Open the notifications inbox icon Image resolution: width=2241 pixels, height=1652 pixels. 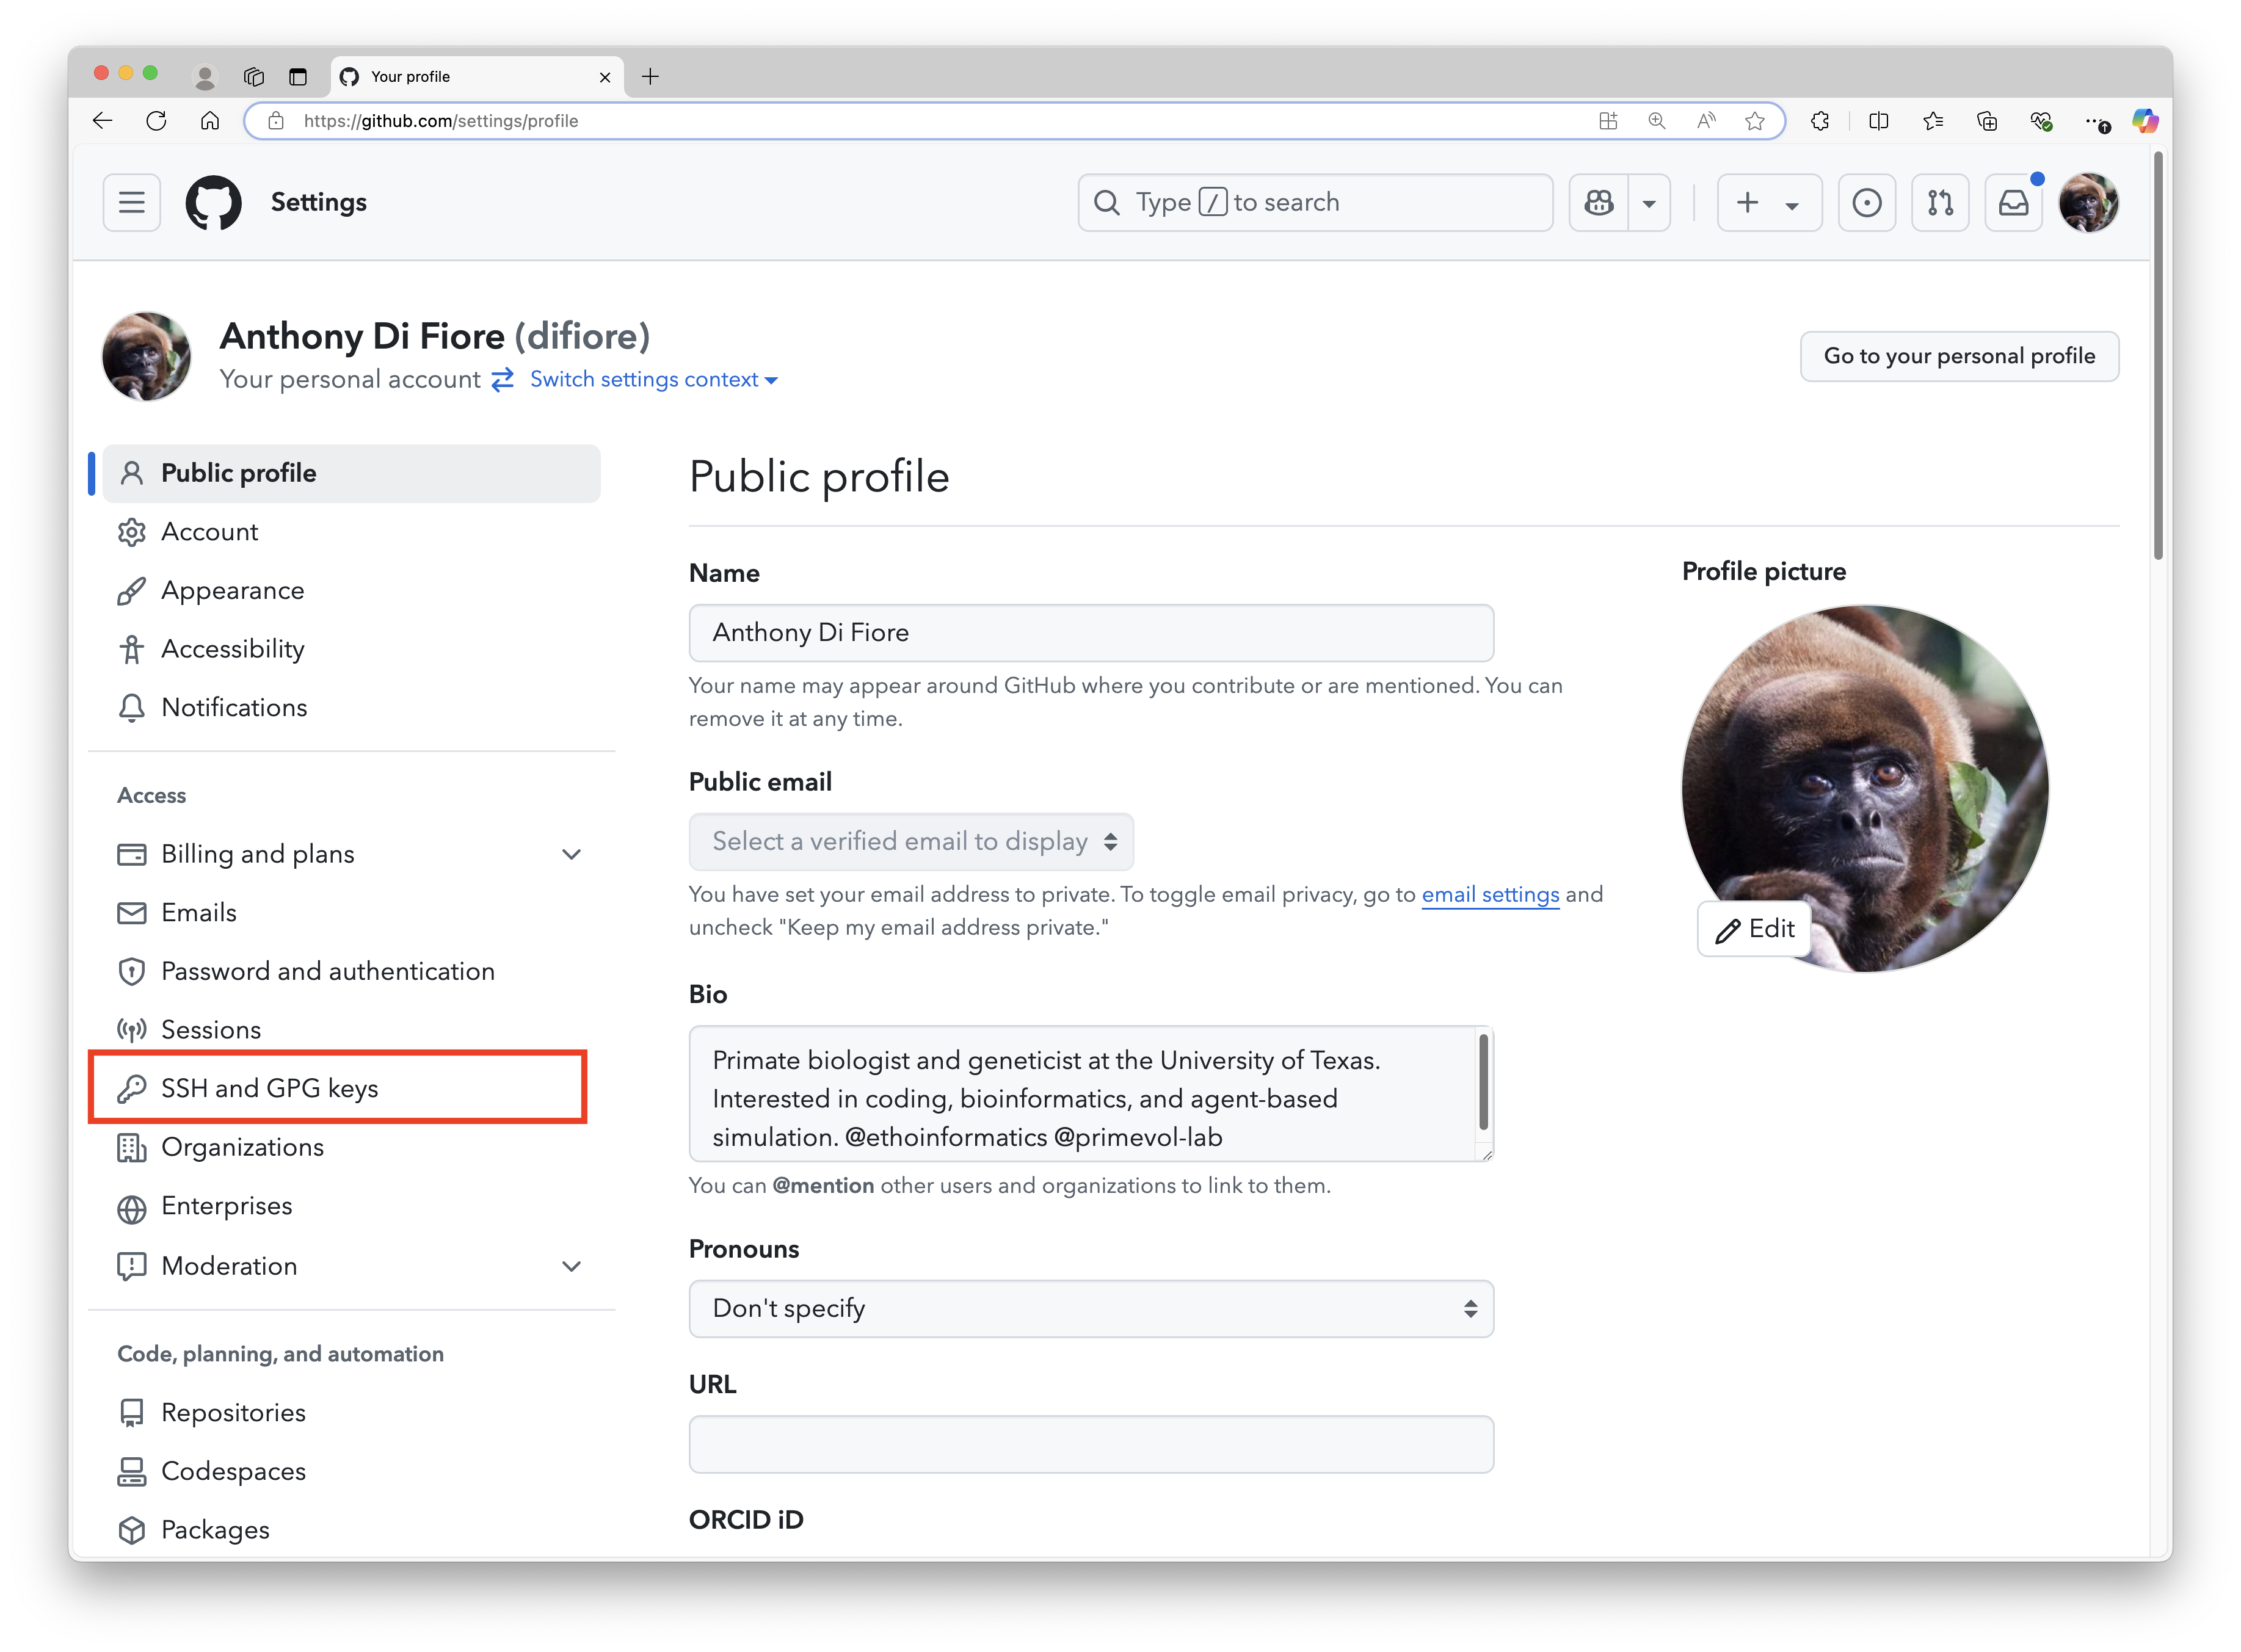pos(2013,203)
